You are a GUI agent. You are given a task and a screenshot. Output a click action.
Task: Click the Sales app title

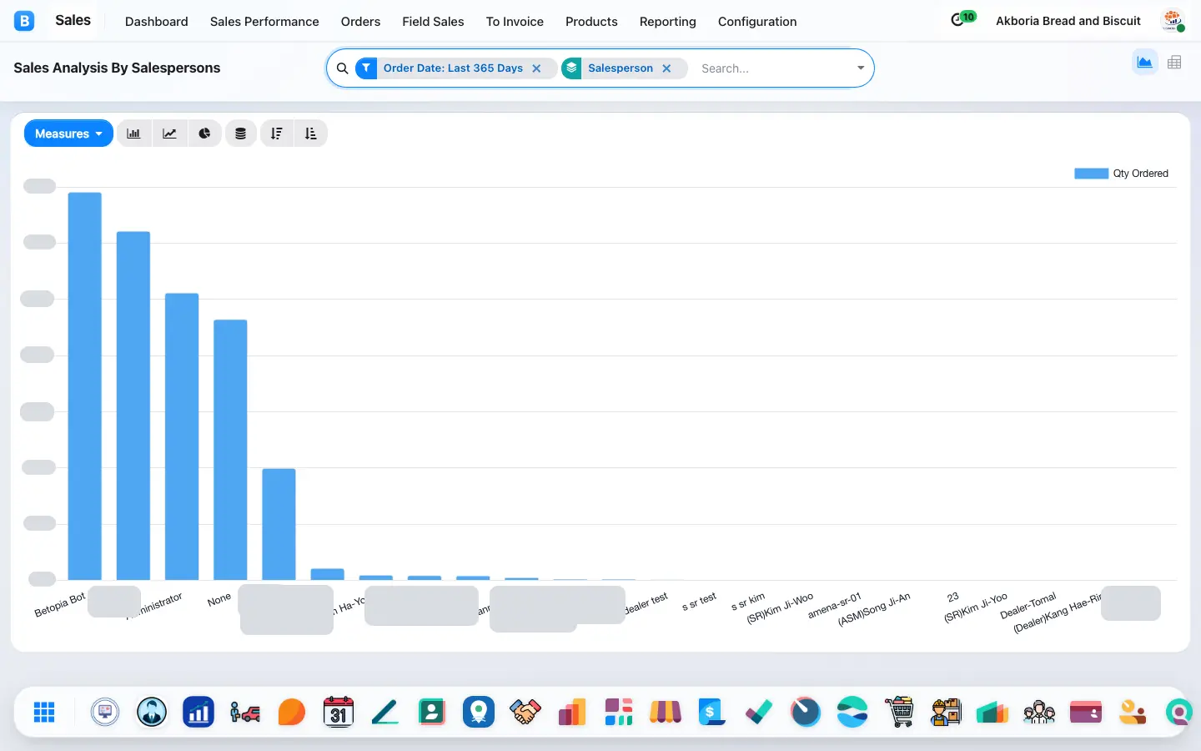pos(73,21)
